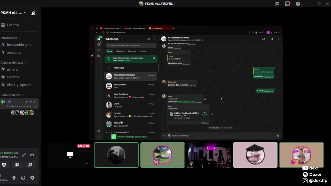The image size is (331, 186).
Task: Click the share screen button in the voice panel
Action: point(4,165)
